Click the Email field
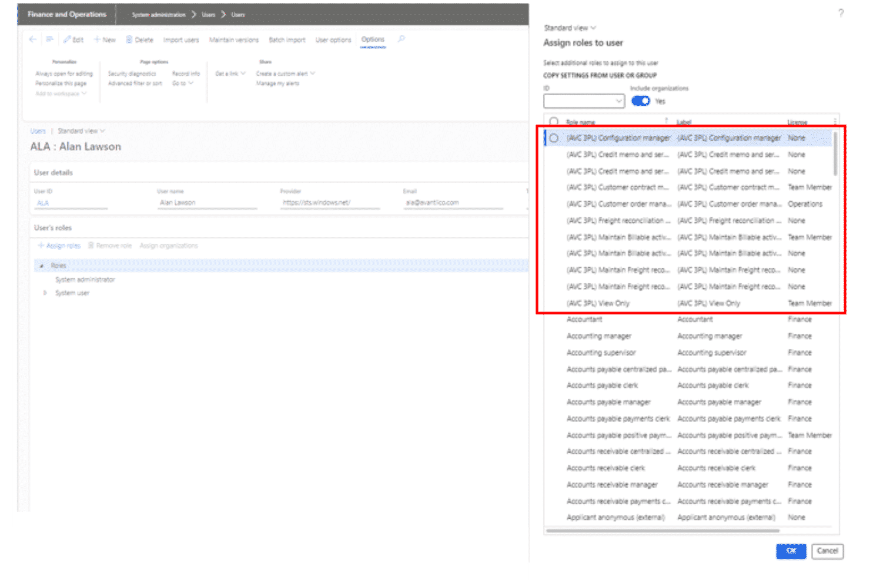870x580 pixels. (x=453, y=203)
